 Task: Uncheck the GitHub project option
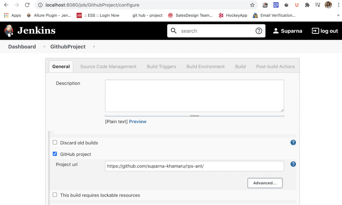tap(55, 154)
